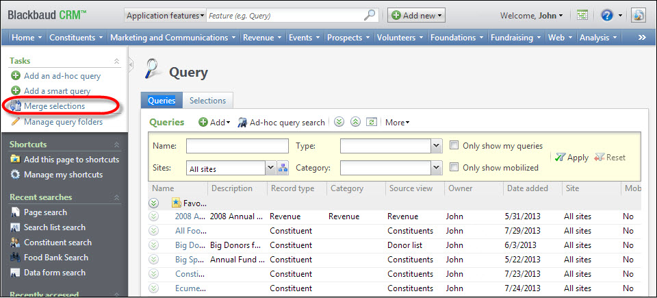Click the icon right of help dropdown
Viewport: 657px width, 298px height.
point(639,16)
